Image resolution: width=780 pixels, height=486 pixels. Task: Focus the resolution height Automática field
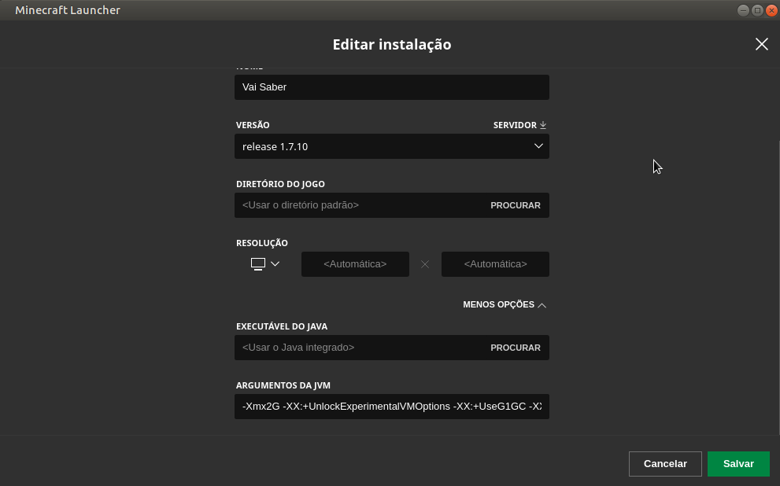(x=495, y=264)
